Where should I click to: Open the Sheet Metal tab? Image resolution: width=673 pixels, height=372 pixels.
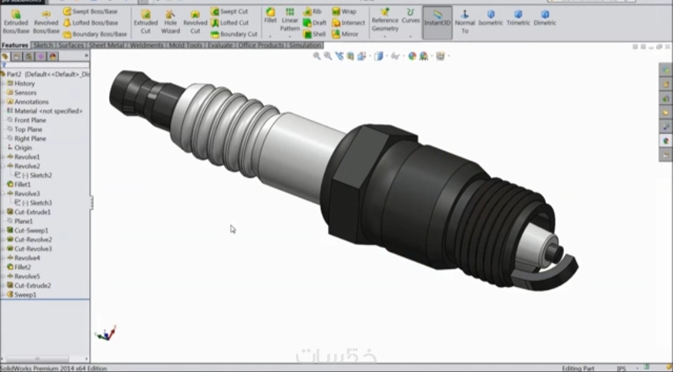click(x=107, y=45)
